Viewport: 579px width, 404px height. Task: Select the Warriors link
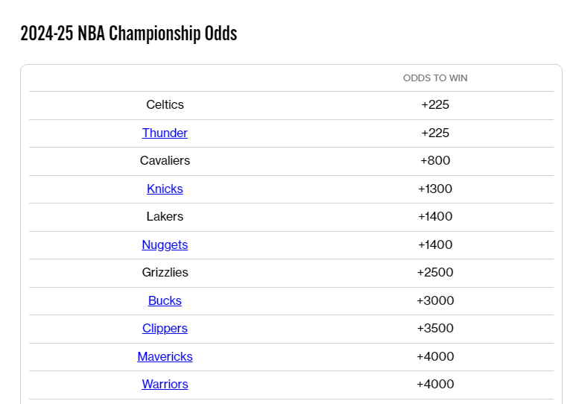click(x=165, y=384)
